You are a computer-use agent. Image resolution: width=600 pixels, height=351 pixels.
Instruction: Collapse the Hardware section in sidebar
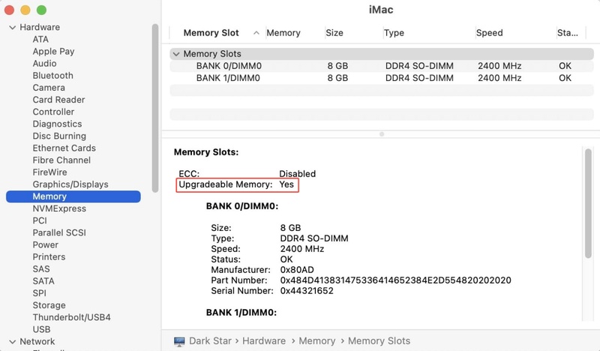(x=12, y=28)
